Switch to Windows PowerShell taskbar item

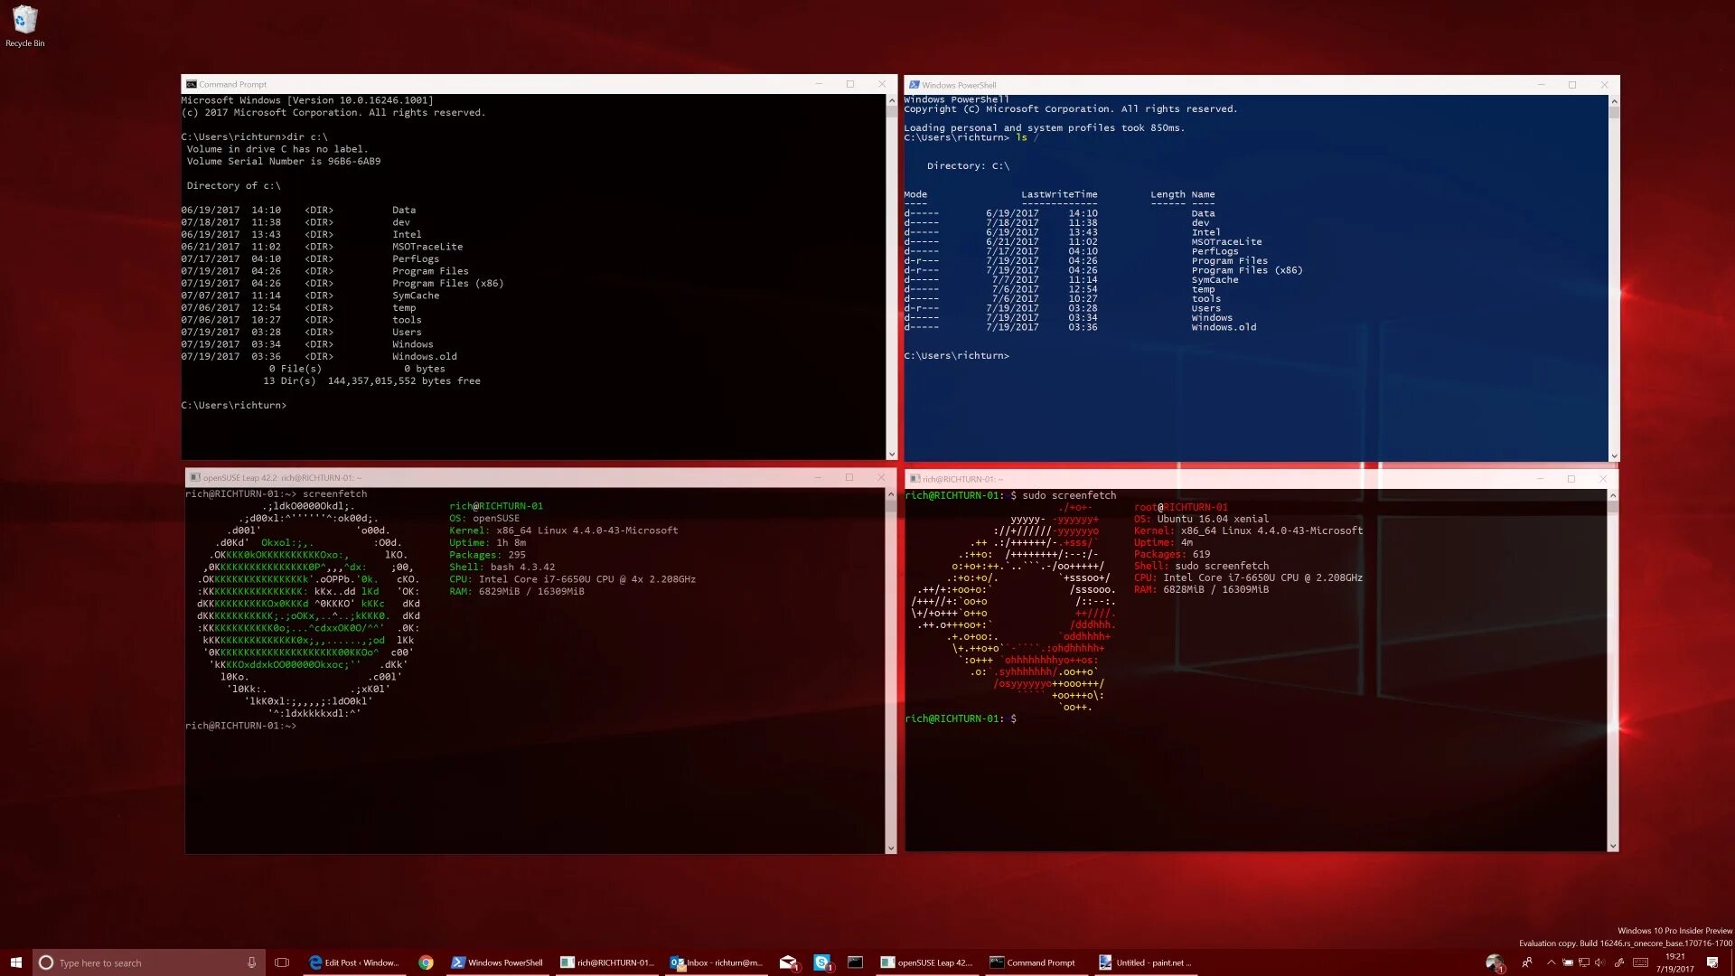click(497, 962)
